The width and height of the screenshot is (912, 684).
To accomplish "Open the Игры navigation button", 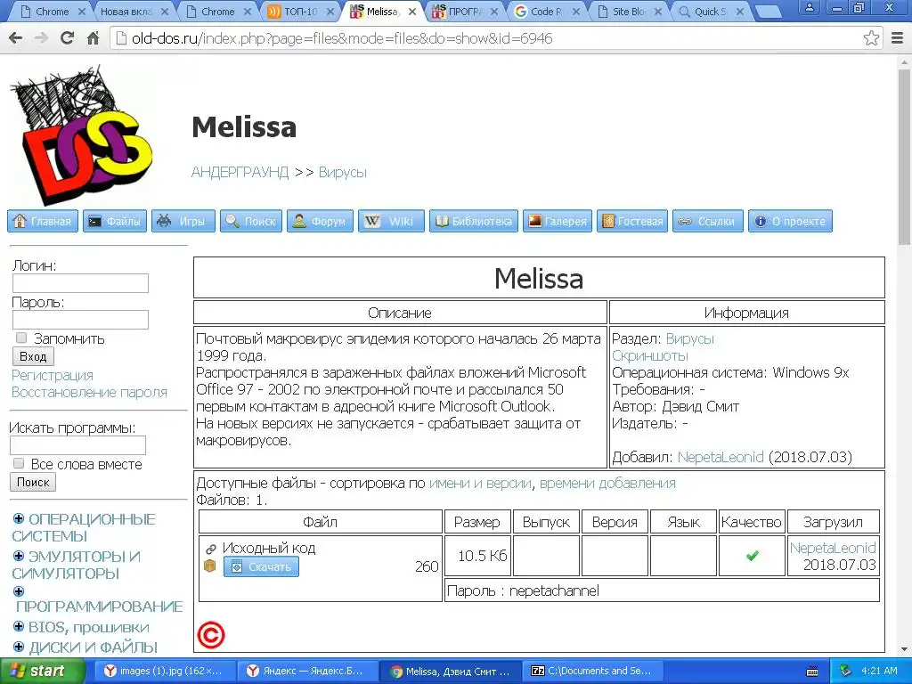I will click(x=183, y=221).
